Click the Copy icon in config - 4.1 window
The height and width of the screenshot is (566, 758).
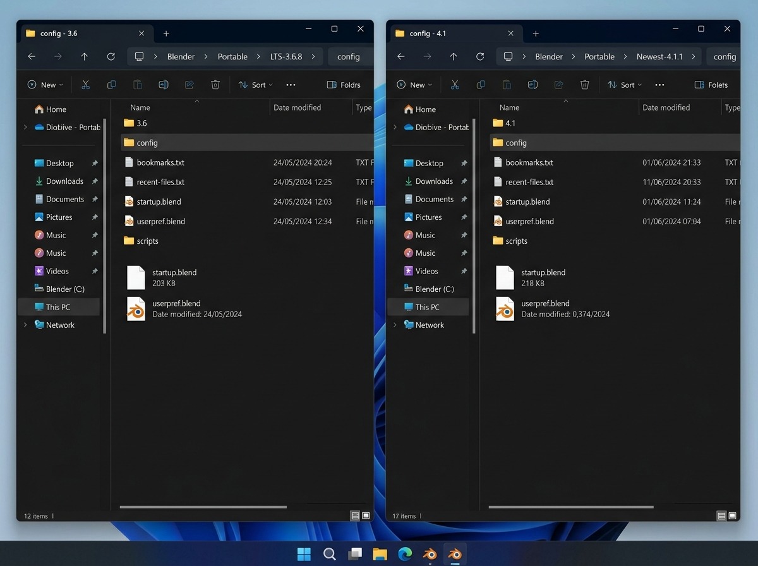[481, 85]
